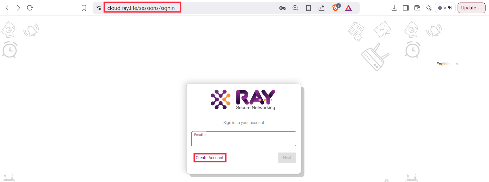Reload the current page
This screenshot has width=489, height=182.
tap(30, 8)
